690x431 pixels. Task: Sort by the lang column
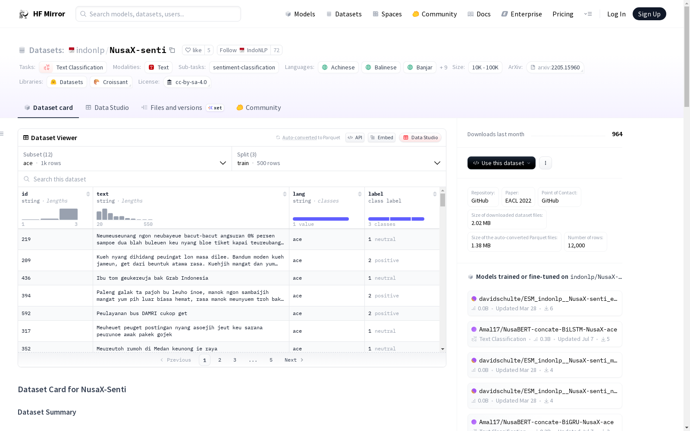click(360, 194)
